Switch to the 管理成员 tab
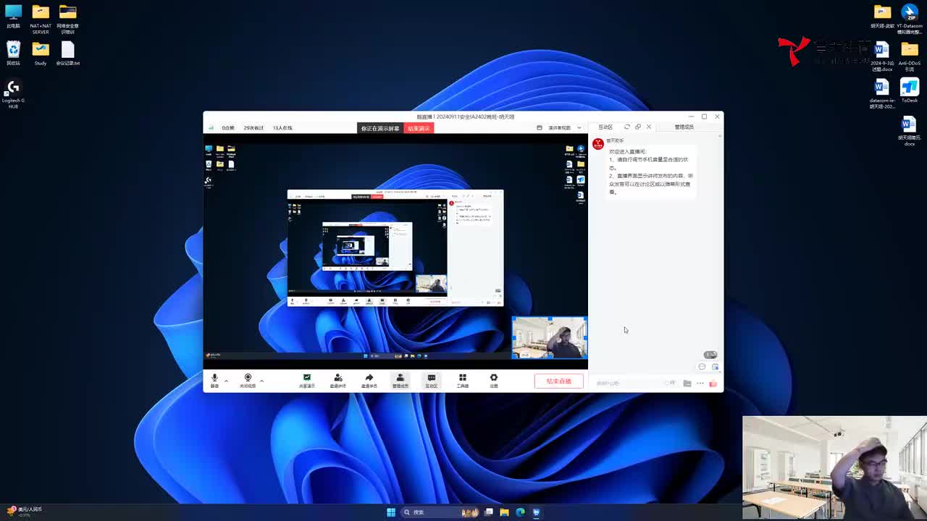Viewport: 927px width, 521px height. coord(684,127)
